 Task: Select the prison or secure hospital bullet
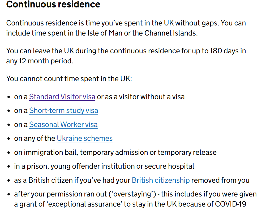pyautogui.click(x=104, y=167)
